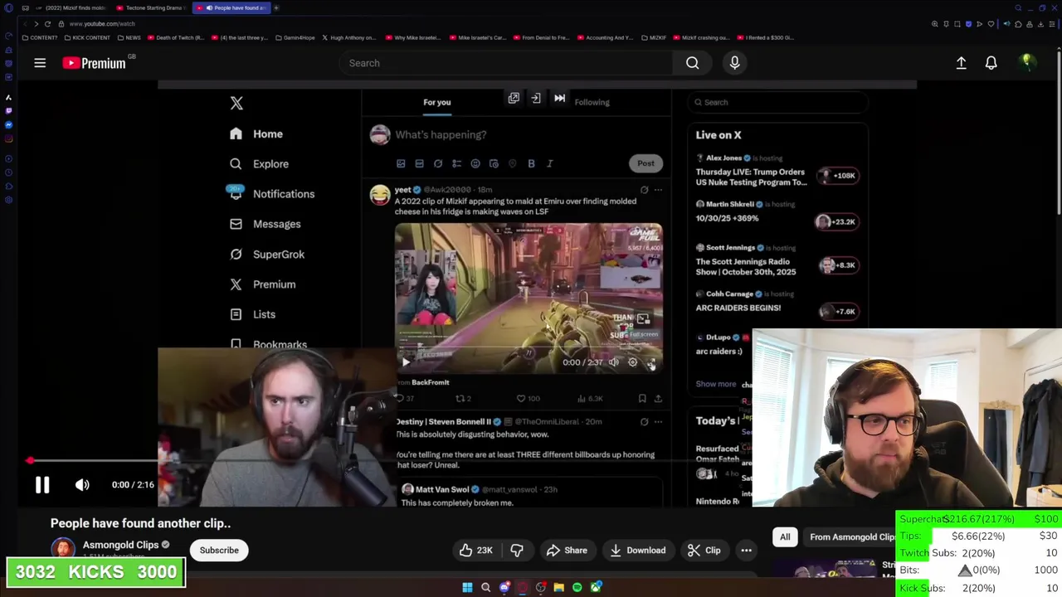1062x597 pixels.
Task: Toggle italic formatting in composer
Action: 549,163
